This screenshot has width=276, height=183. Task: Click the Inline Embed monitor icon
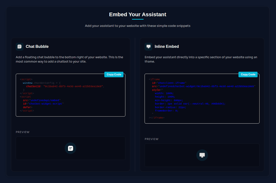(x=149, y=46)
